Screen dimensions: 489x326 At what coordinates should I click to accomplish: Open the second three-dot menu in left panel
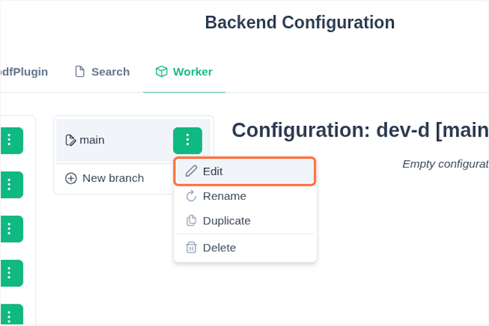click(x=10, y=185)
